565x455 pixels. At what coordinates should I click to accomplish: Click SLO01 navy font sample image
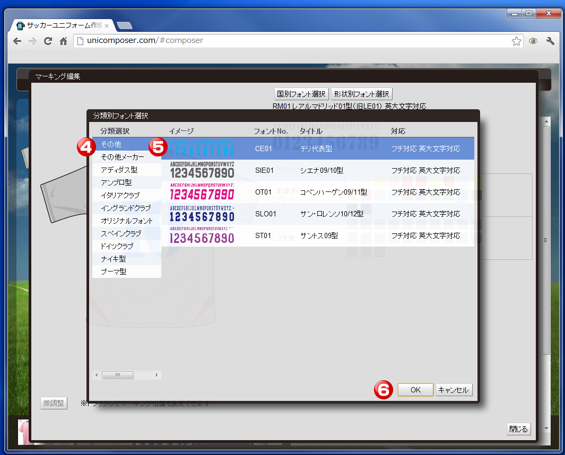pos(202,214)
